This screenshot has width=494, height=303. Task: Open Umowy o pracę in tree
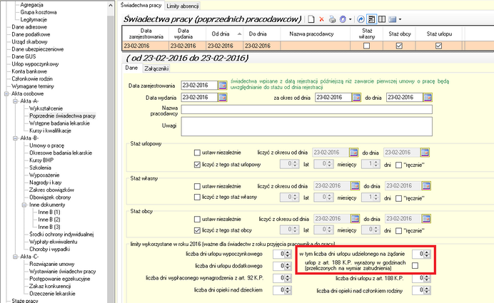[46, 145]
